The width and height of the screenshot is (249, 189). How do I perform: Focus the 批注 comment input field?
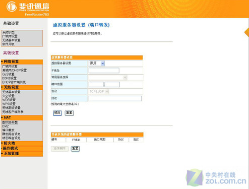click(x=115, y=99)
